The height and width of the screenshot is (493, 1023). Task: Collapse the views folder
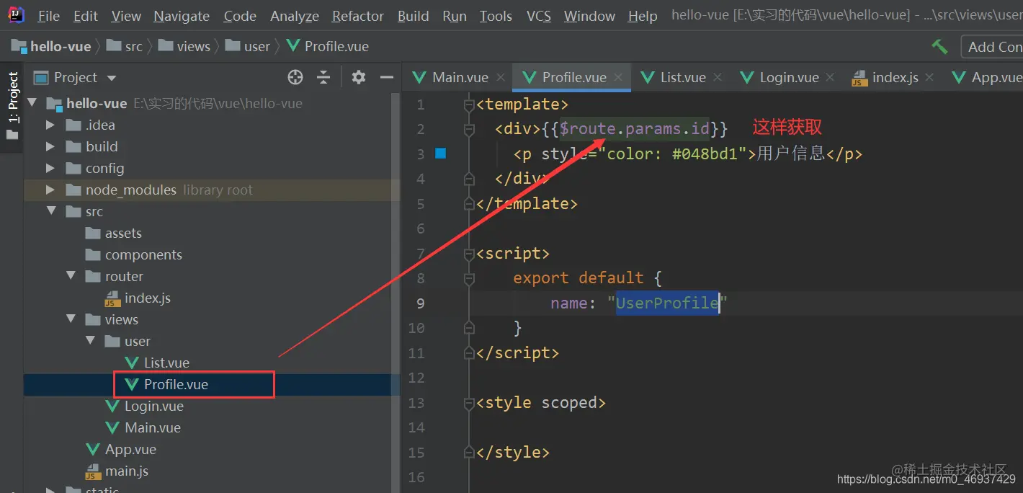tap(71, 320)
